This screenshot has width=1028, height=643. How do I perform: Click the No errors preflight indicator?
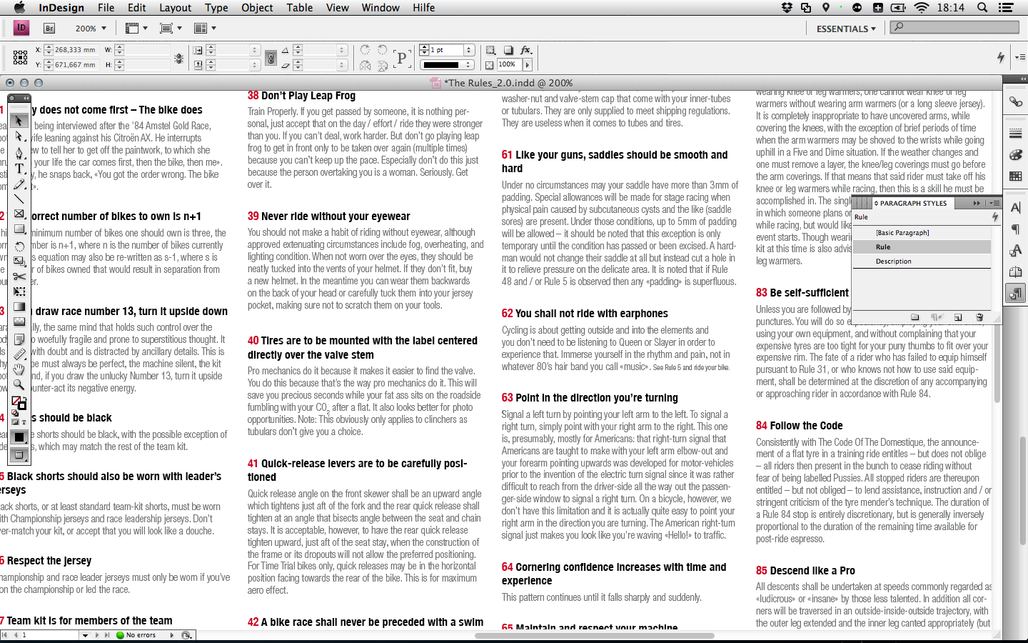click(x=137, y=635)
